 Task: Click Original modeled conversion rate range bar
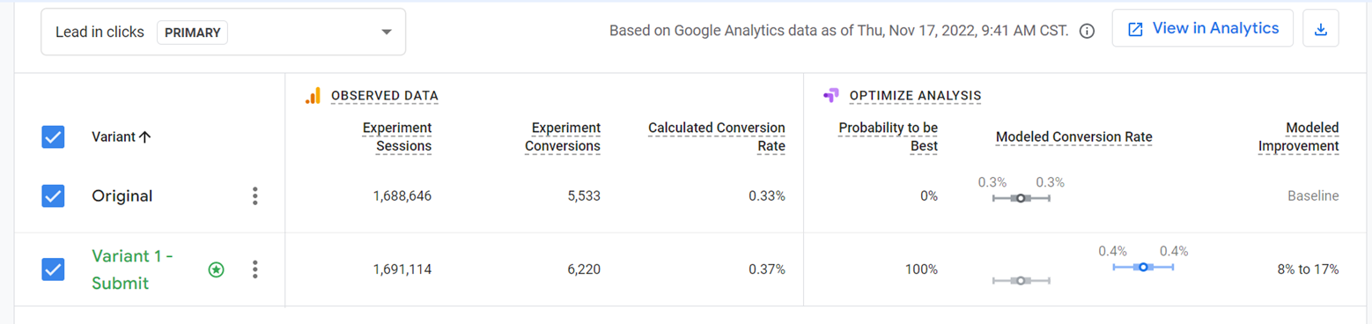(x=1022, y=198)
